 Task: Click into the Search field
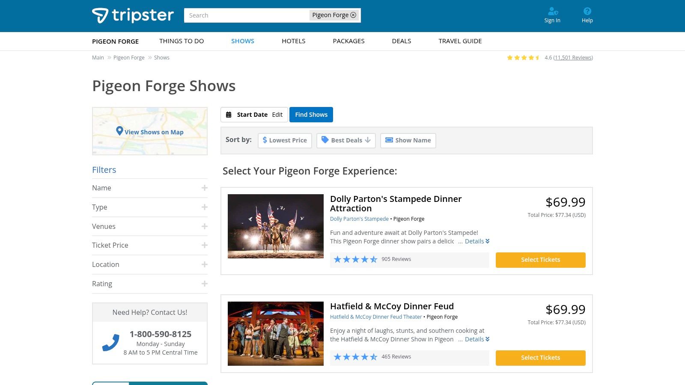tap(246, 15)
